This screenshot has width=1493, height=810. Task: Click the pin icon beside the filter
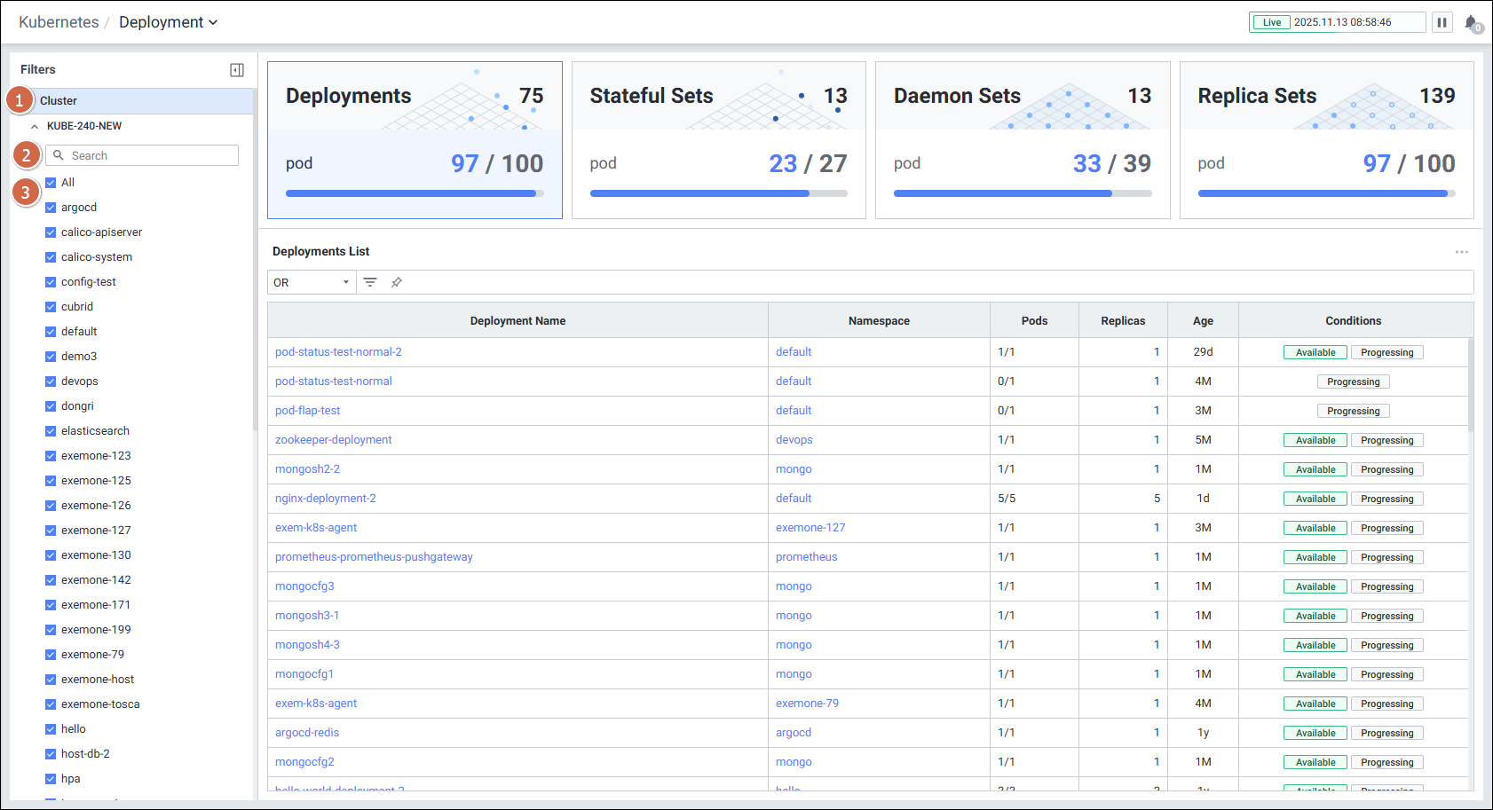pyautogui.click(x=397, y=282)
